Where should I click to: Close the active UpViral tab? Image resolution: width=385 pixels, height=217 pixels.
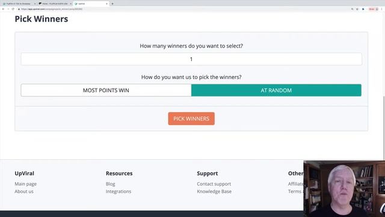[107, 4]
